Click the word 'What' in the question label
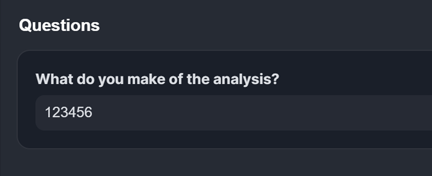 coord(54,79)
